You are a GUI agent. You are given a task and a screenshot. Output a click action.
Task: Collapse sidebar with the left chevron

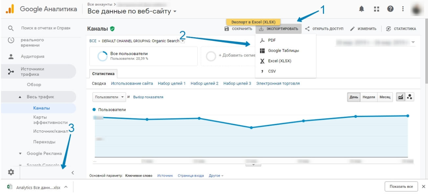click(x=73, y=173)
